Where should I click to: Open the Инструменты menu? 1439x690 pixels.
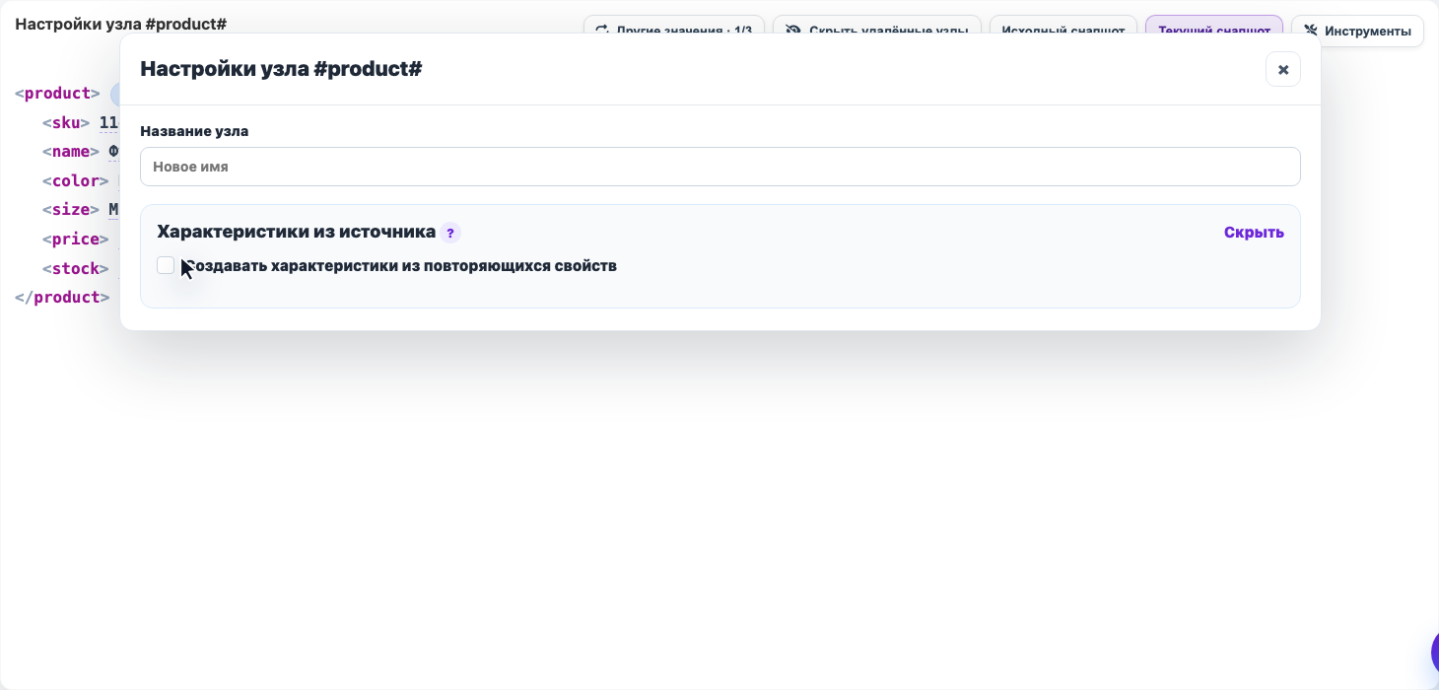tap(1357, 31)
